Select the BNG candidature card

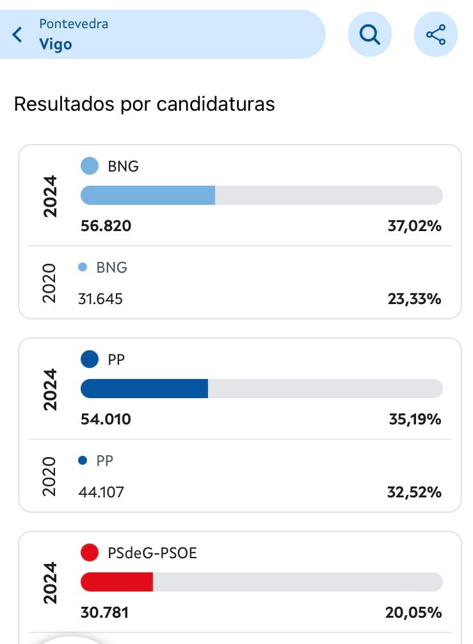coord(237,230)
